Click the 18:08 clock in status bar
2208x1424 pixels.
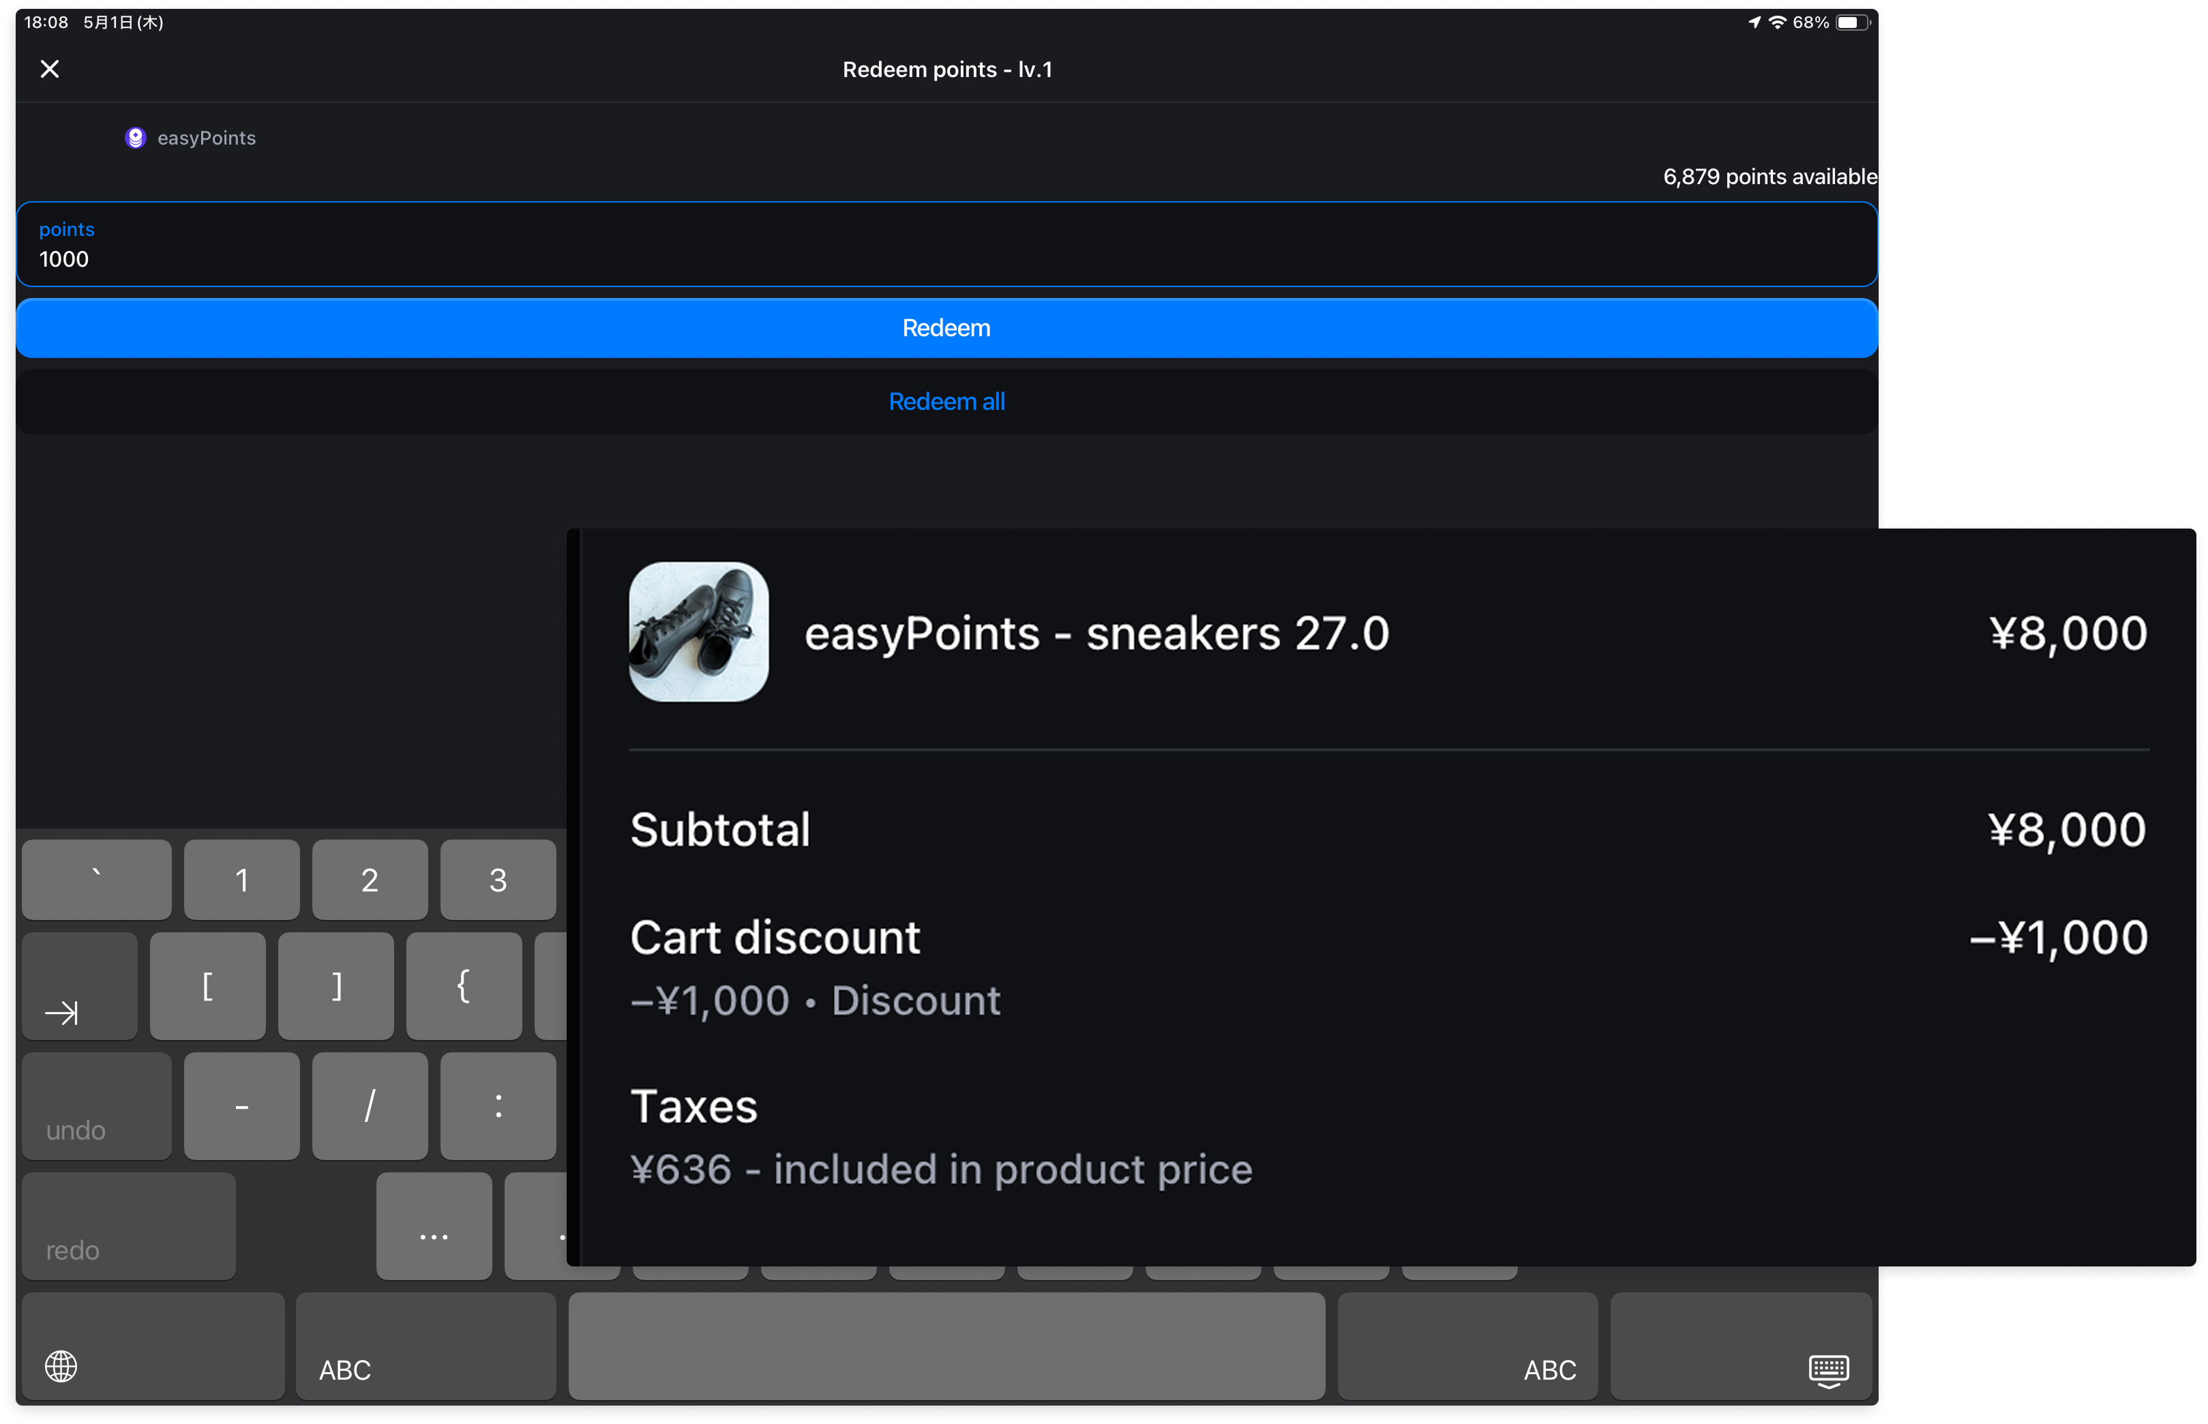46,23
